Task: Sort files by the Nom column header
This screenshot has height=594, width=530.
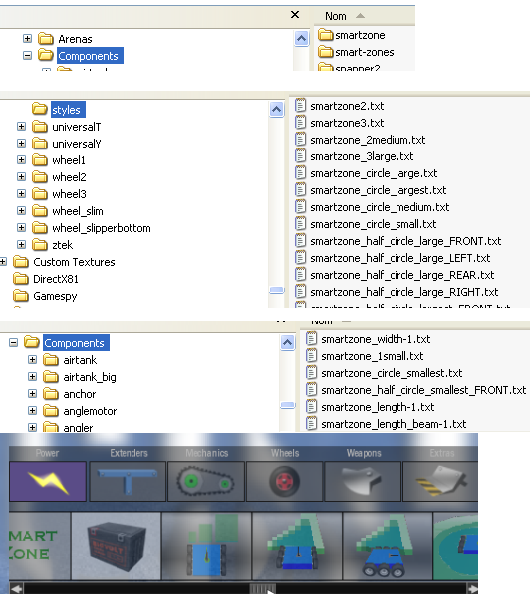Action: click(336, 16)
